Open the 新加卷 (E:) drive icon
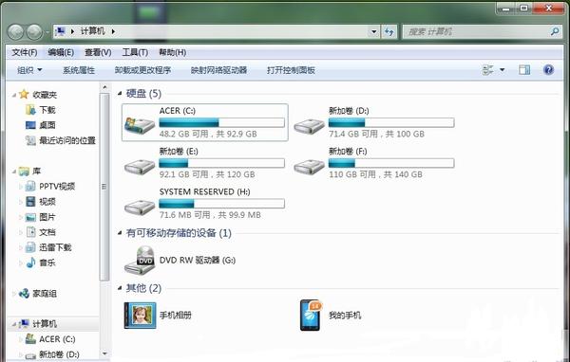The width and height of the screenshot is (570, 362). [140, 167]
